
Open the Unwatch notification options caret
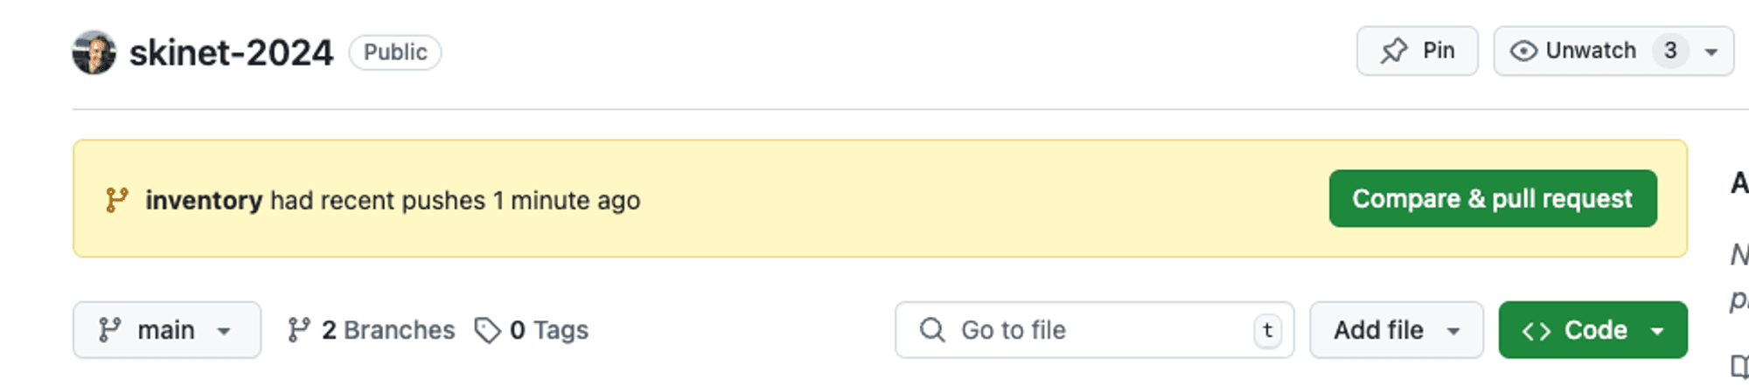click(1711, 52)
